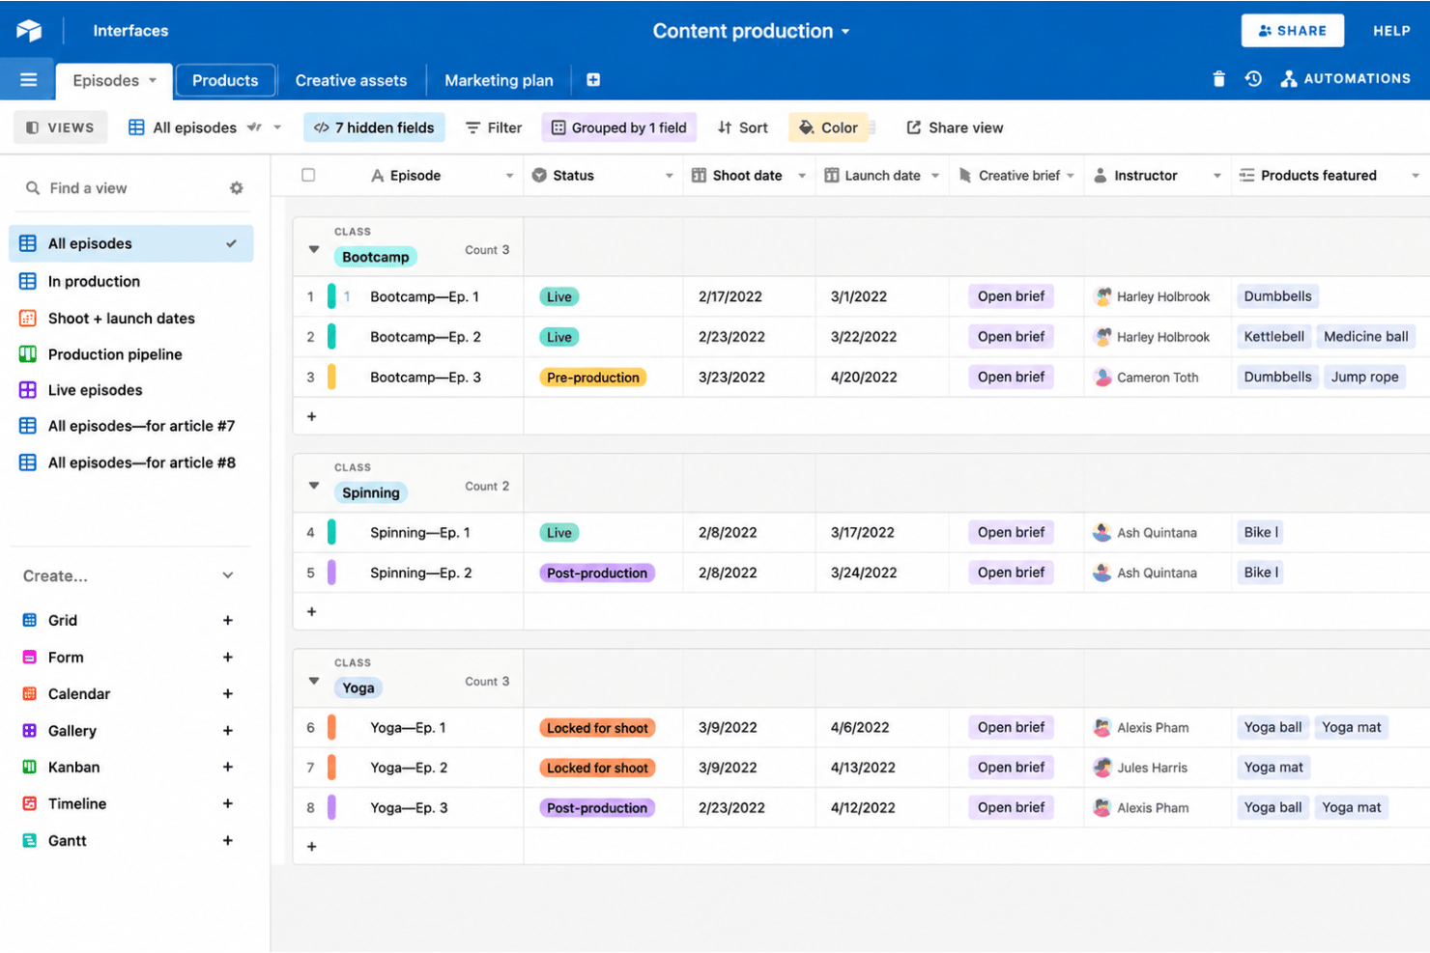Click the Filter button
This screenshot has width=1430, height=953.
click(494, 127)
